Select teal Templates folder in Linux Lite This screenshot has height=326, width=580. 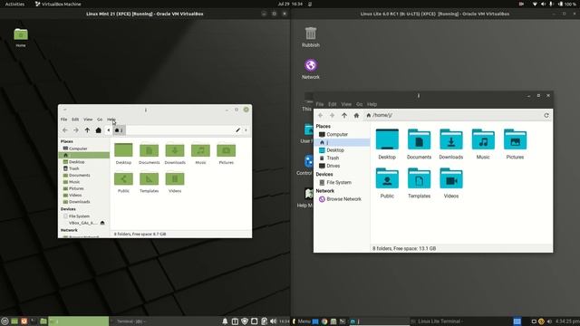tap(419, 178)
